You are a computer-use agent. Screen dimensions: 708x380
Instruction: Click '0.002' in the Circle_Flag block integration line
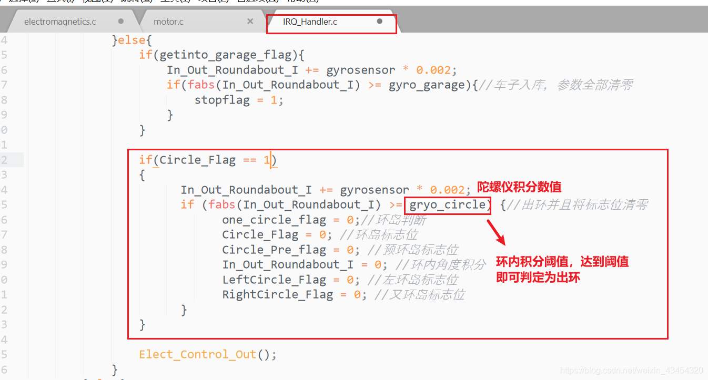tap(447, 190)
